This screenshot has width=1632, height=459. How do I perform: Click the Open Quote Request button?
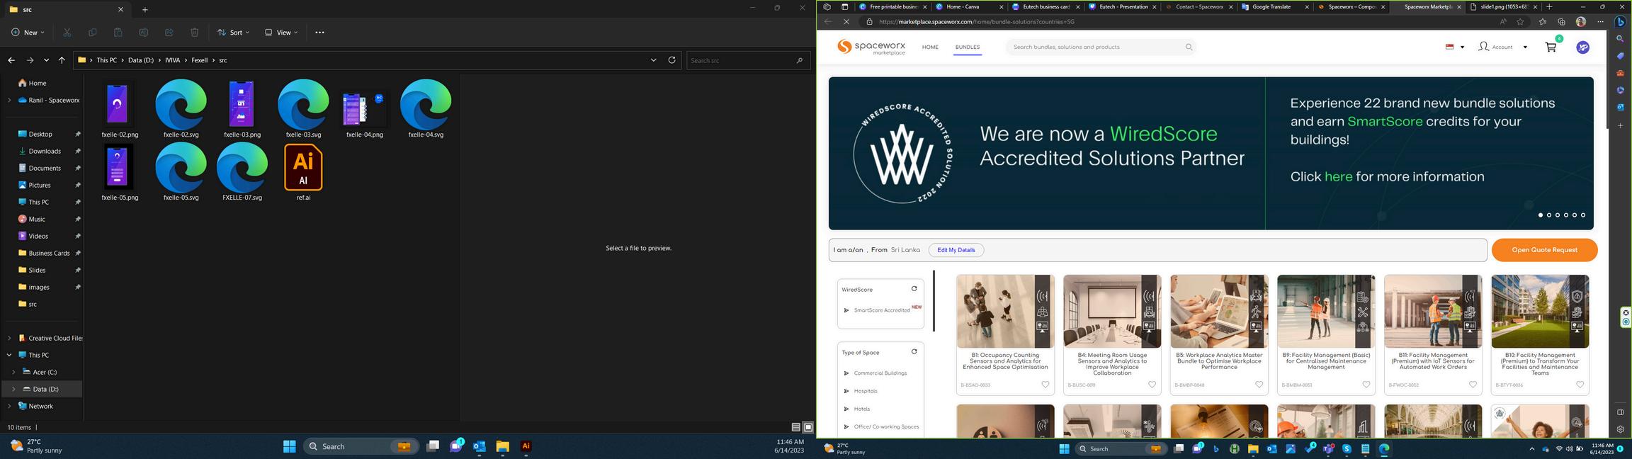1544,250
